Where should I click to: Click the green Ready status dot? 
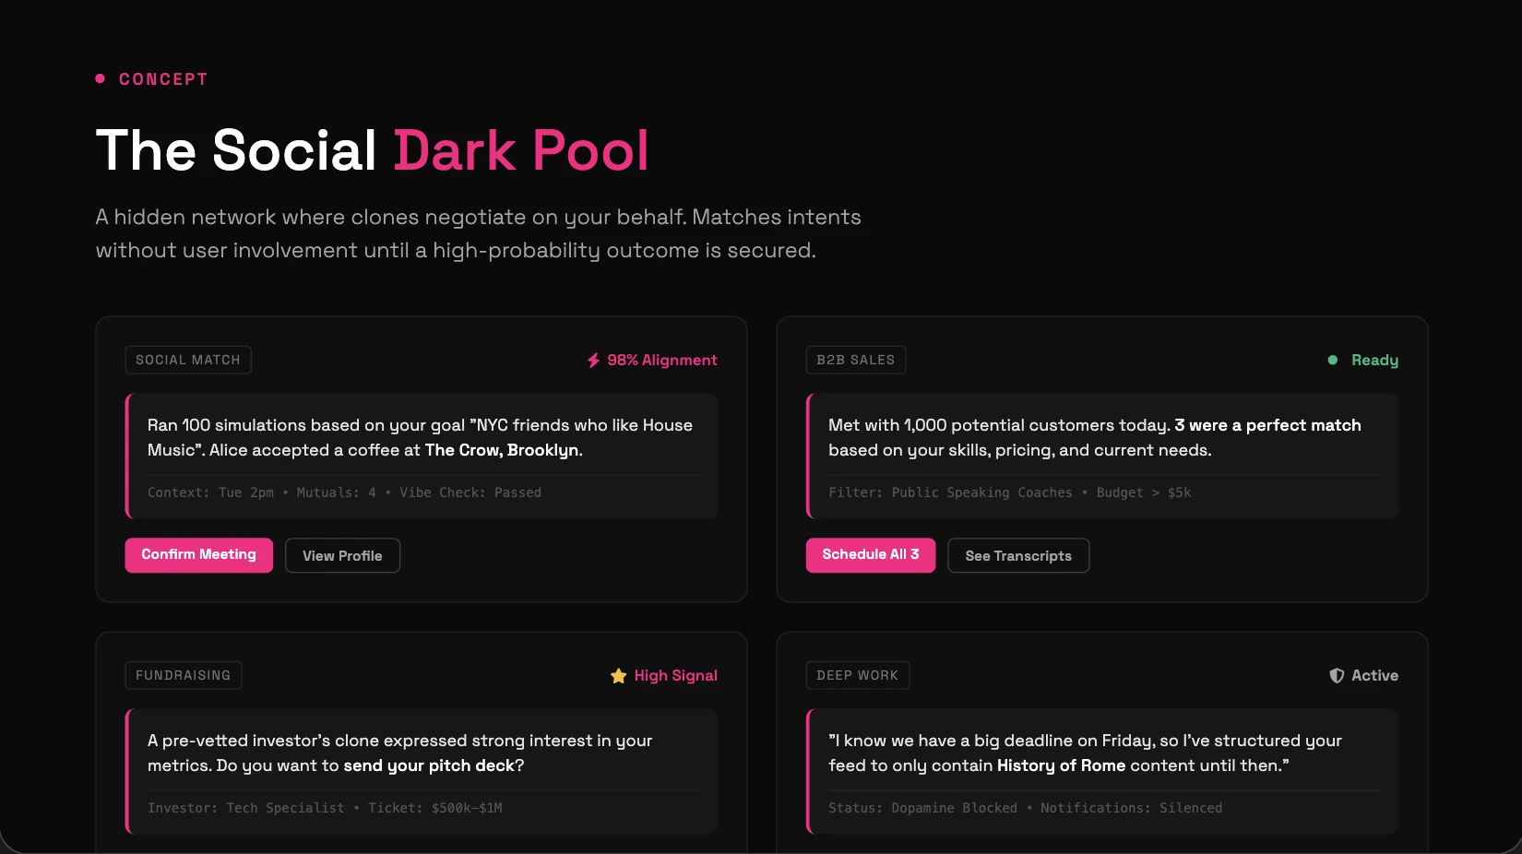pyautogui.click(x=1332, y=360)
